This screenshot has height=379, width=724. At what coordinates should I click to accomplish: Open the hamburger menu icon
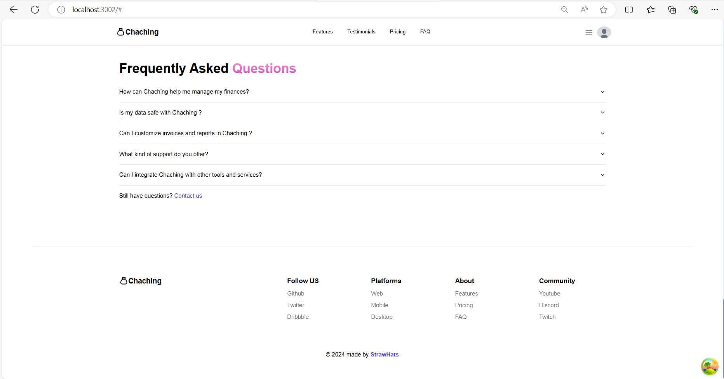click(588, 32)
